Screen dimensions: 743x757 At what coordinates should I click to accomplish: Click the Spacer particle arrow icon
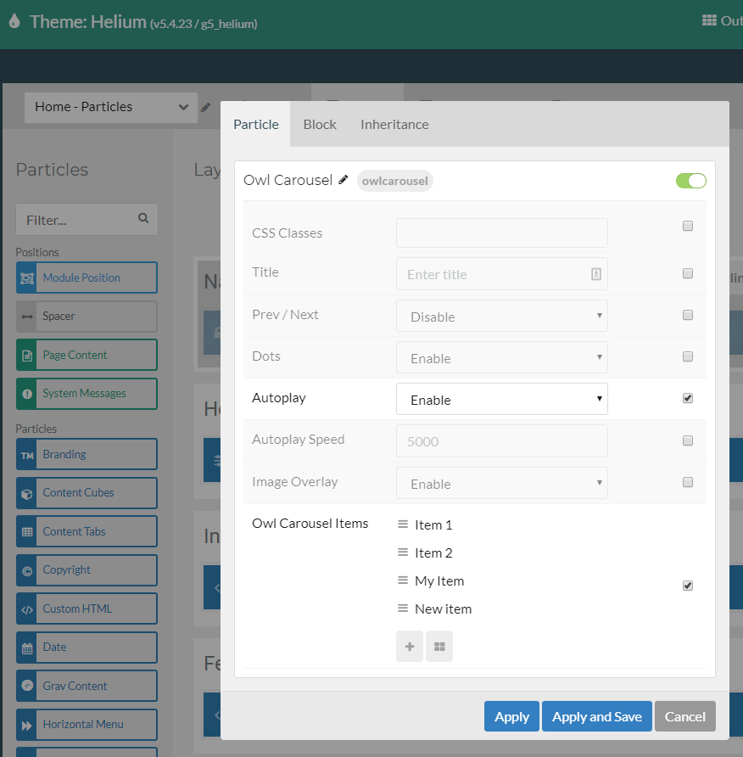click(x=27, y=317)
